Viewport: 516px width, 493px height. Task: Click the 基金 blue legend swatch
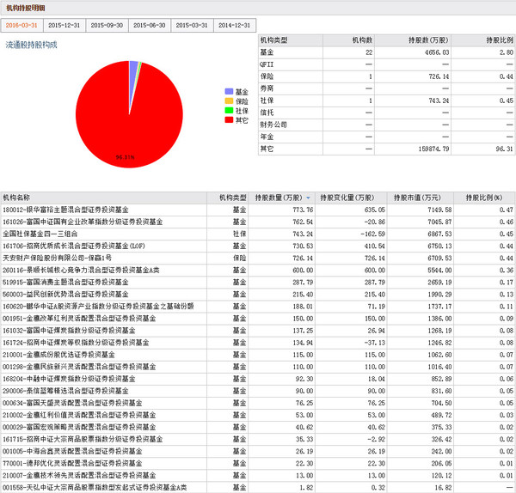pos(228,91)
